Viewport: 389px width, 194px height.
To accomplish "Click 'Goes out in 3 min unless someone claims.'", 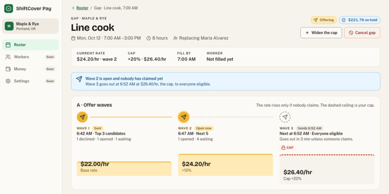I will tap(316, 139).
